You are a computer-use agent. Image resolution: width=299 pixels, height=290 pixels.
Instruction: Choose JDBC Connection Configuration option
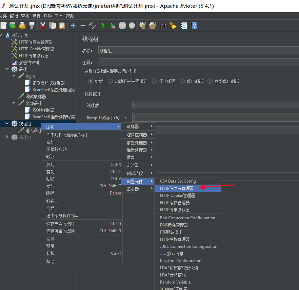click(x=188, y=246)
